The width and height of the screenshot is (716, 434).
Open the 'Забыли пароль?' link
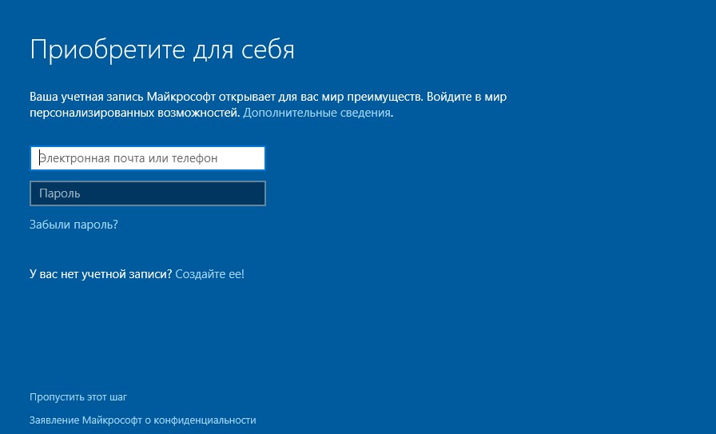click(x=74, y=225)
